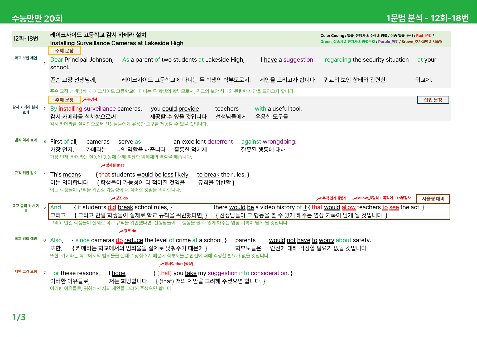Click the header text 1문법 분석 - 12회-18번

[427, 18]
